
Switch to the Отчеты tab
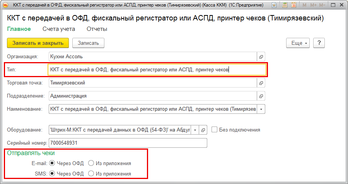click(x=97, y=29)
